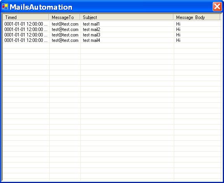Select the row with subject test mail3

(x=112, y=35)
